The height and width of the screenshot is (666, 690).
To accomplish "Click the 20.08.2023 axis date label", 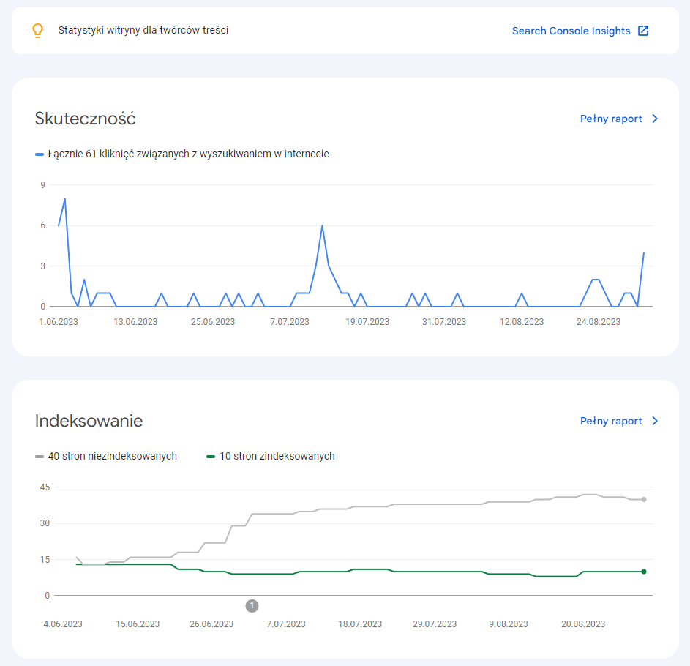I will point(583,624).
